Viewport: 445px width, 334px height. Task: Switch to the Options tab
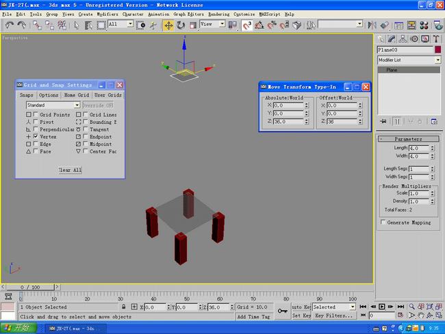49,95
